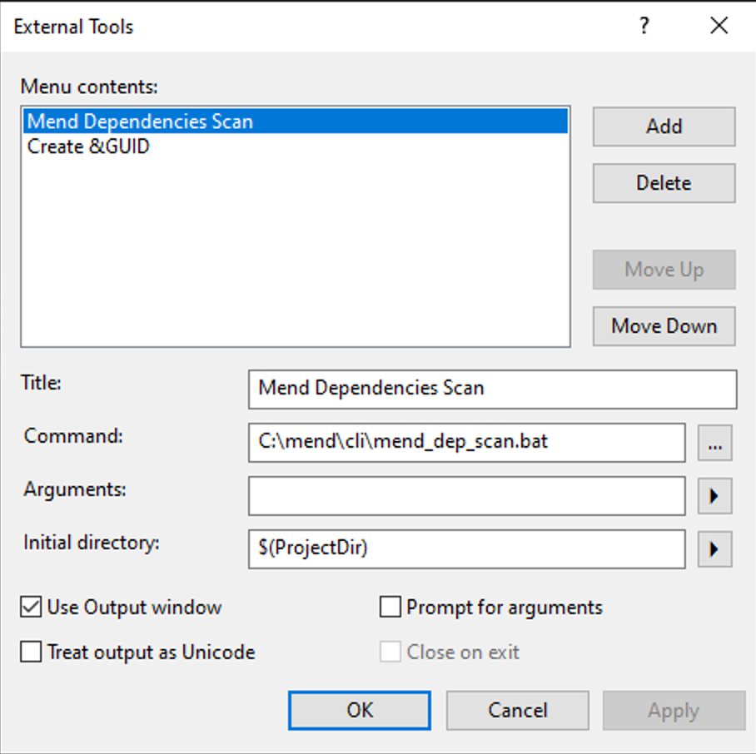Click the Apply button
Viewport: 756px width, 754px height.
[x=674, y=710]
